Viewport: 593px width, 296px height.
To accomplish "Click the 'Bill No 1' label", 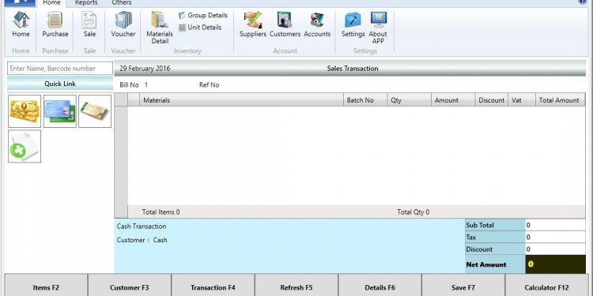I will click(134, 85).
